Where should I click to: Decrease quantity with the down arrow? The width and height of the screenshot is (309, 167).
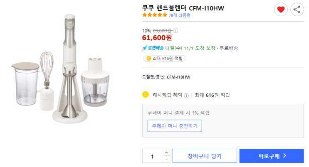point(166,160)
